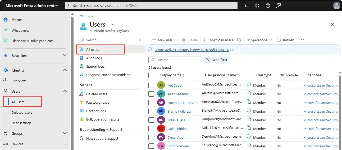Image resolution: width=342 pixels, height=150 pixels.
Task: Open Diagnose and solve problems under Users
Action: [x=108, y=75]
